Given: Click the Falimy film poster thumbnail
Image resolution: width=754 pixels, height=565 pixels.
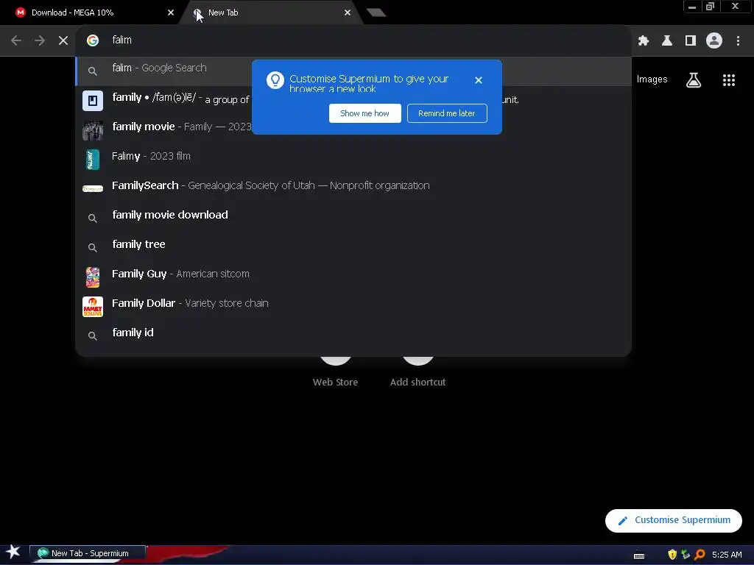Looking at the screenshot, I should [x=93, y=160].
